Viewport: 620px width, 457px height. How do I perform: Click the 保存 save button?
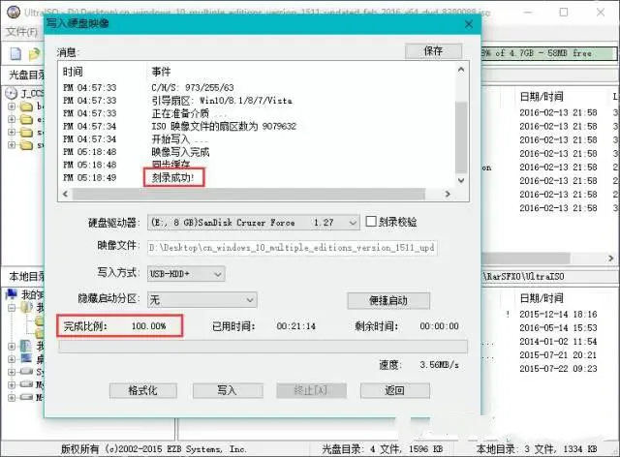tap(433, 51)
